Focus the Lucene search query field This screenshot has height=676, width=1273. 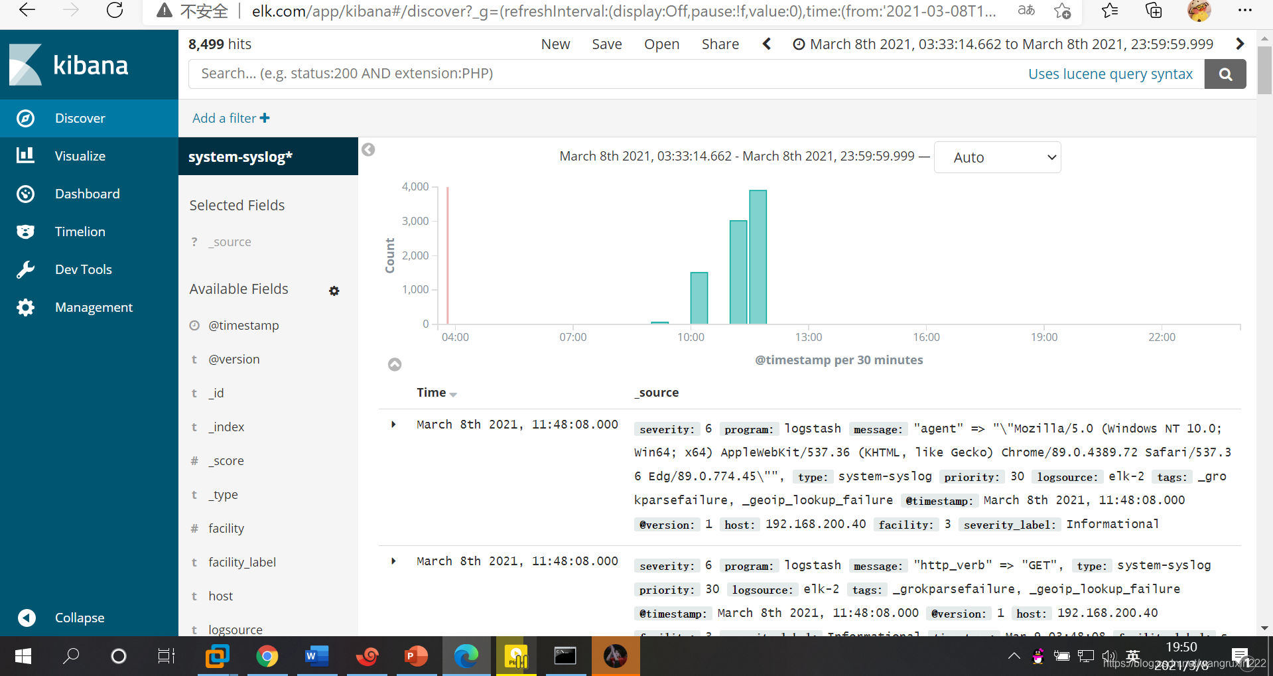tap(607, 74)
